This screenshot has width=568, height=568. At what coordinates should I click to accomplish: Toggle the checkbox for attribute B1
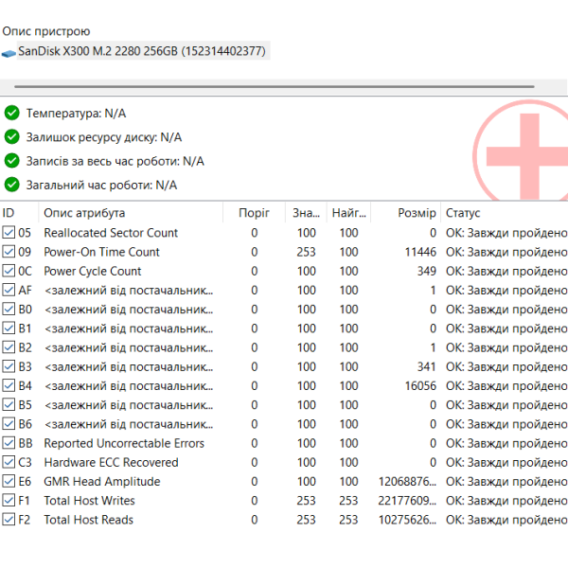[x=9, y=328]
